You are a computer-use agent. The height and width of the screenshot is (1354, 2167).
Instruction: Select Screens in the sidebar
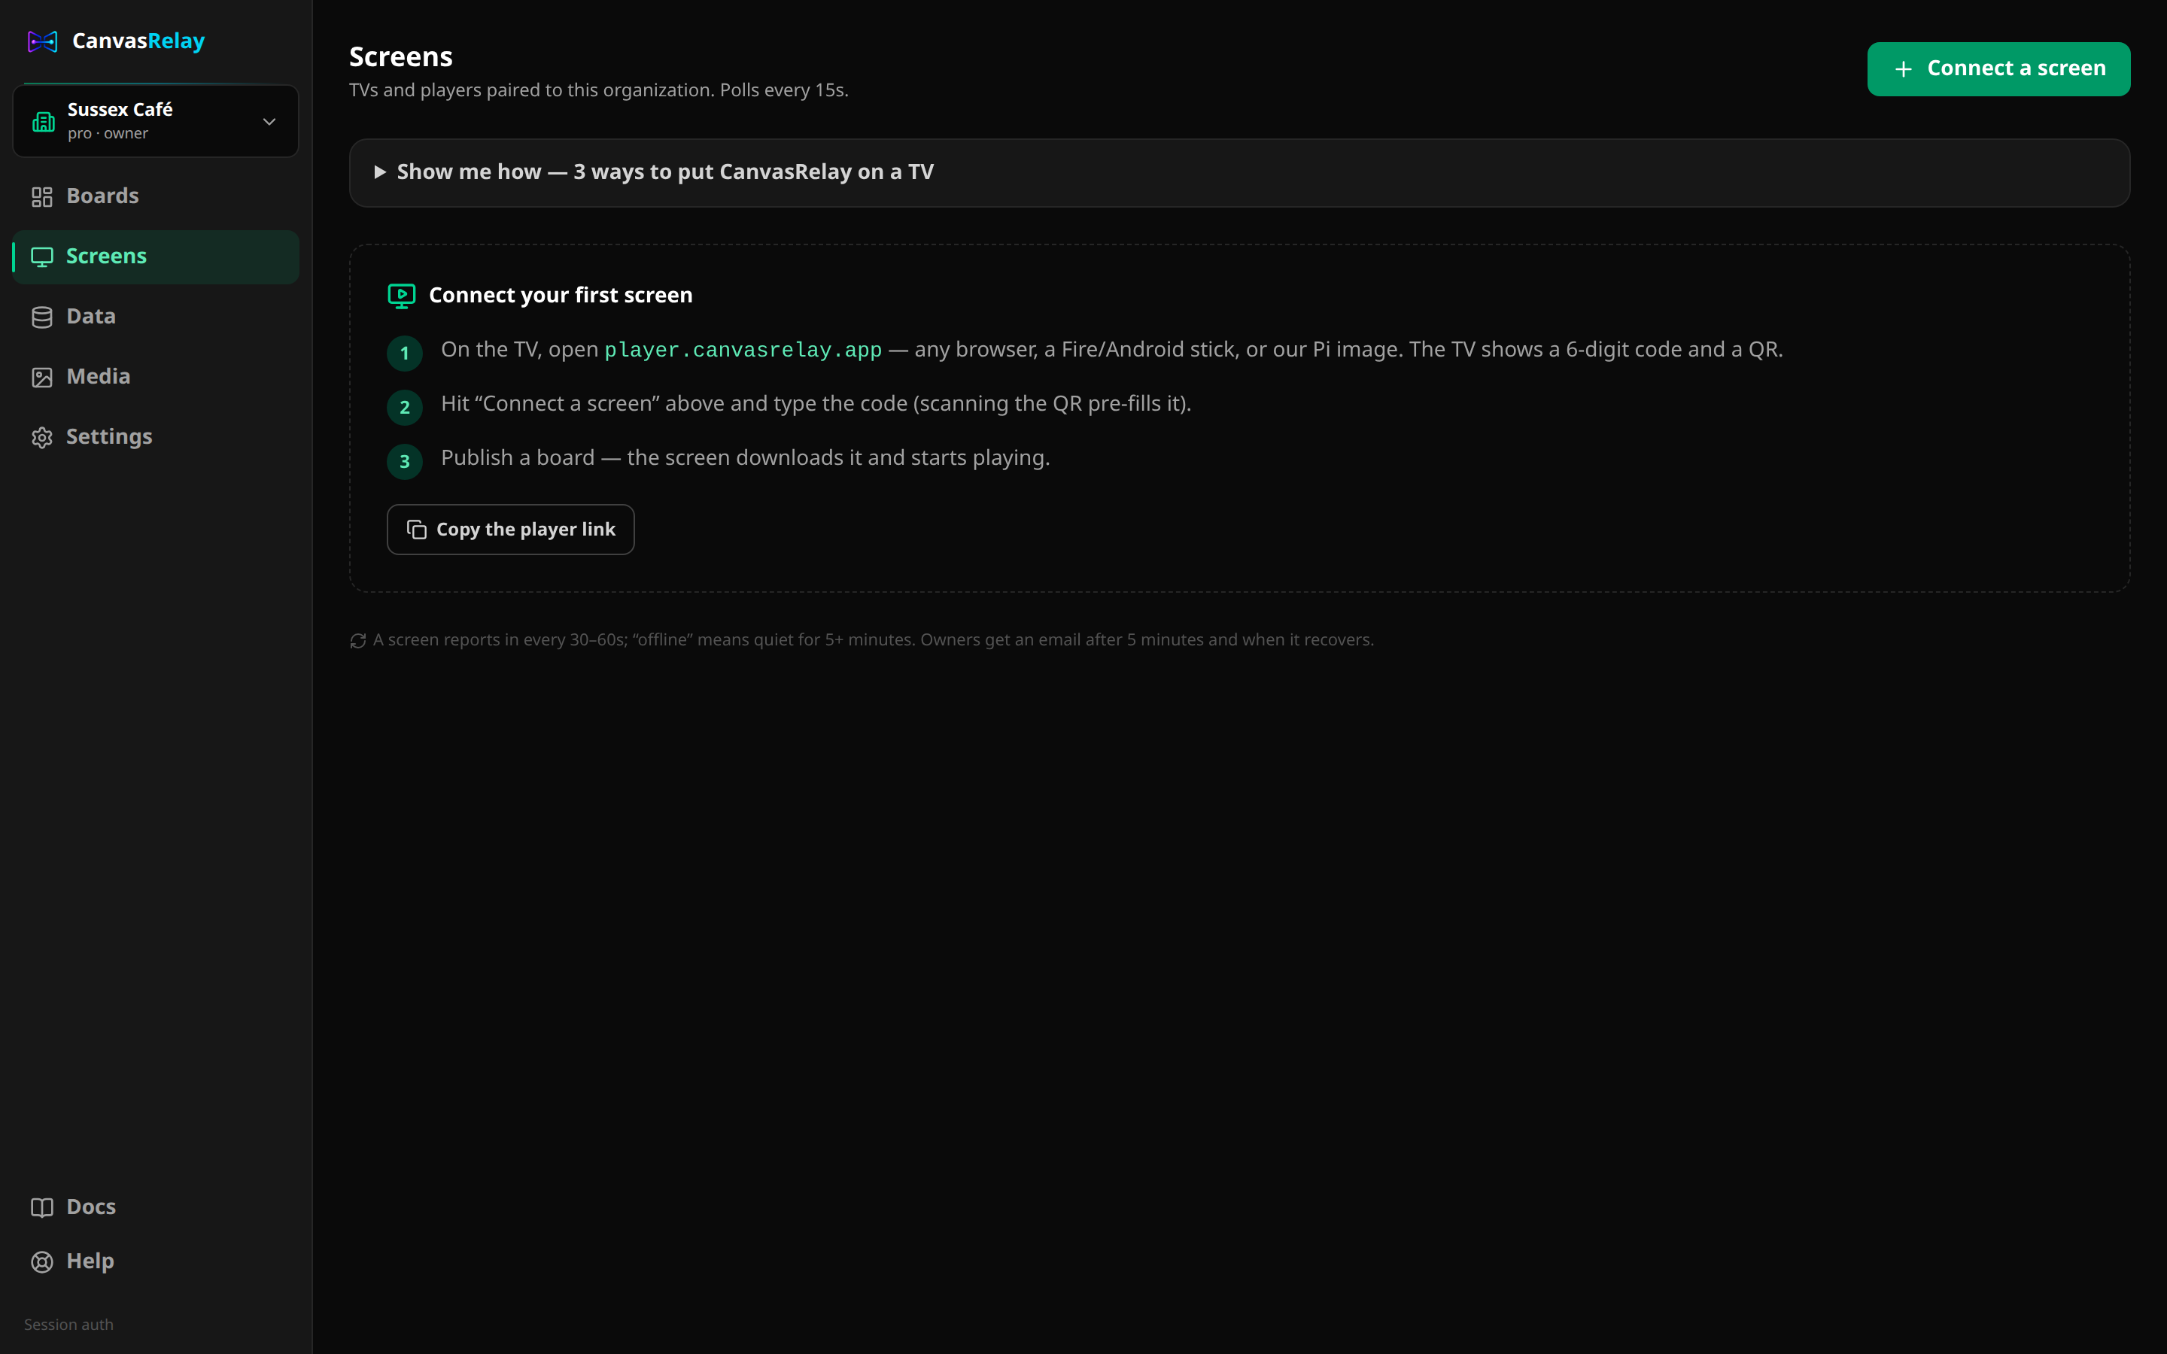(156, 257)
